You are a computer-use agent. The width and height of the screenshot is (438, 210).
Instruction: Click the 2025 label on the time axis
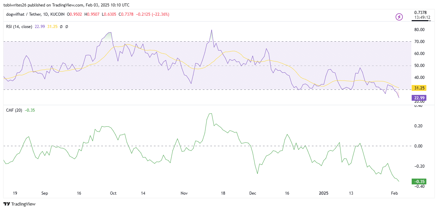point(323,193)
